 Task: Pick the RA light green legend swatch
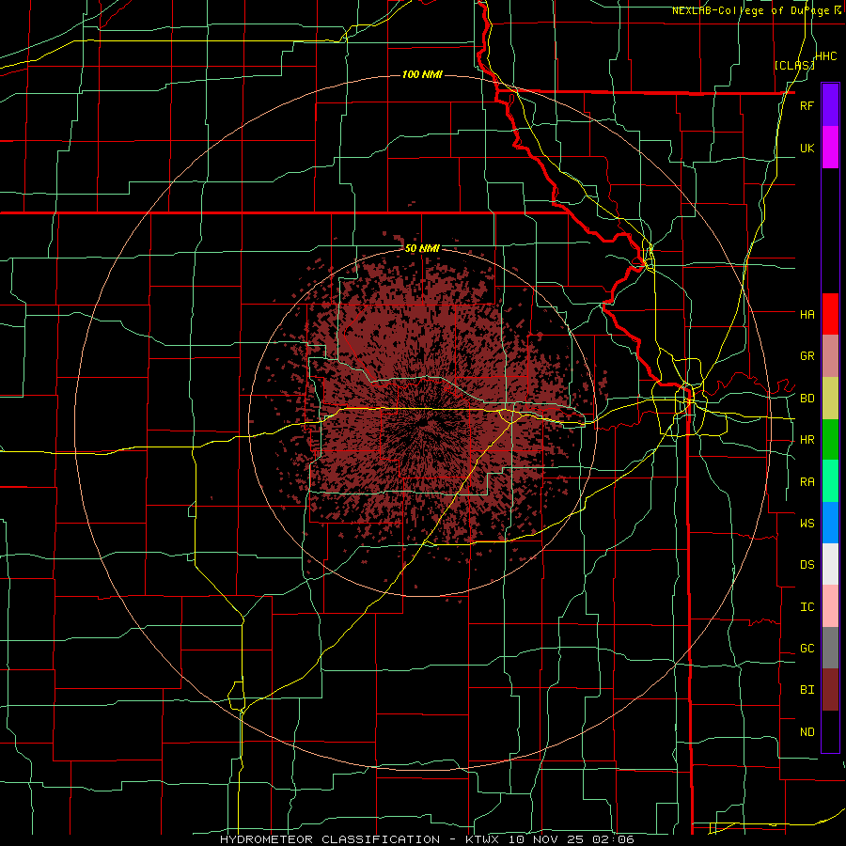coord(830,481)
